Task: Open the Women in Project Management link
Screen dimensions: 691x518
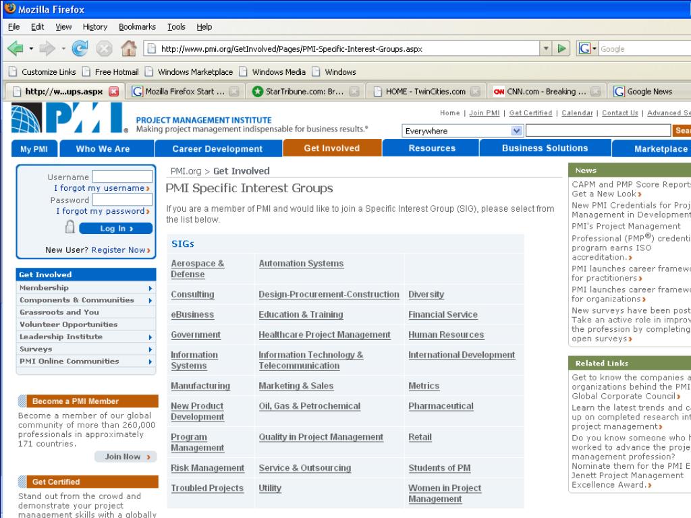Action: (445, 493)
